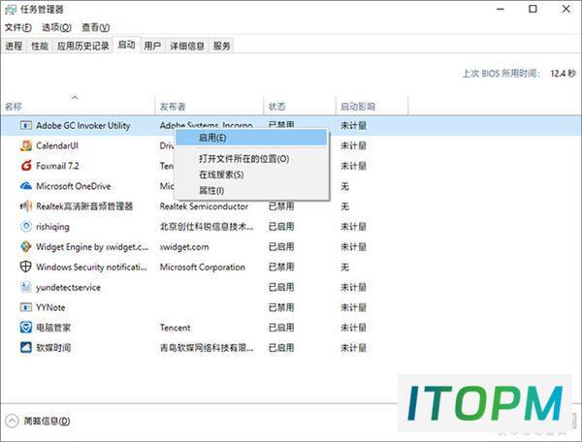
Task: Select the Adobe GC Invoker Utility row name
Action: [x=83, y=126]
